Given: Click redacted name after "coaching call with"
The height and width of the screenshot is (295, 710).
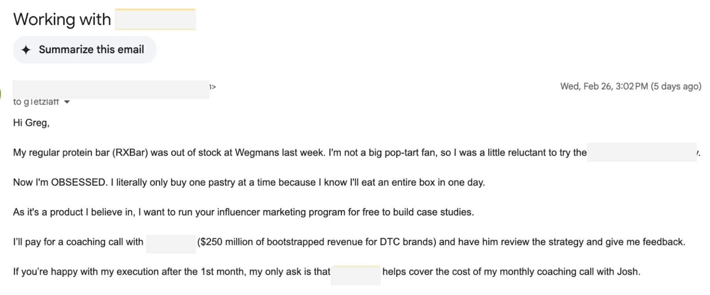Looking at the screenshot, I should point(171,242).
